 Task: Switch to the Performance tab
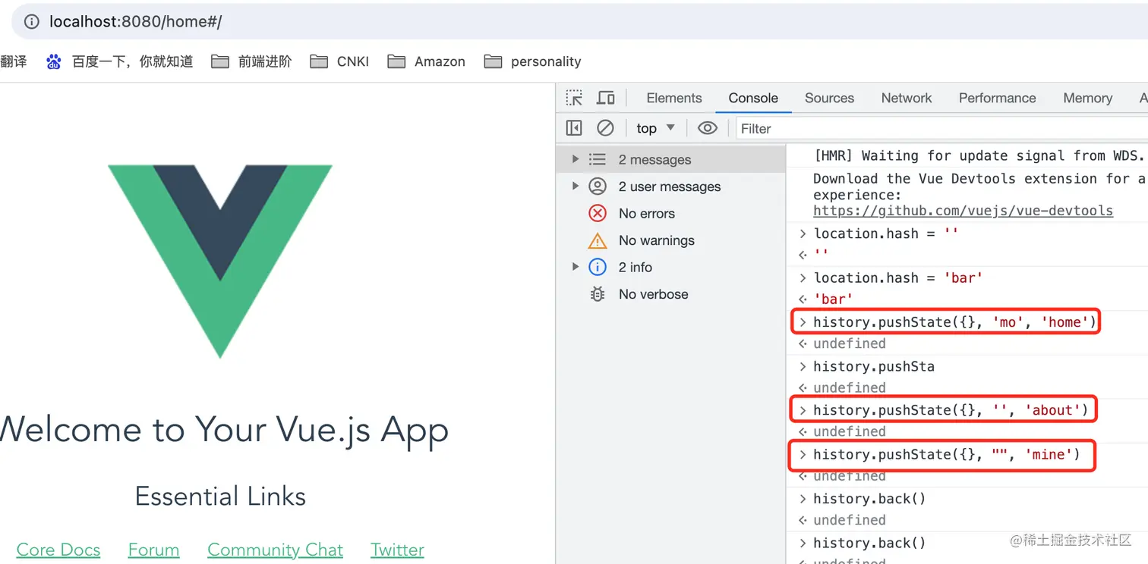pyautogui.click(x=997, y=98)
